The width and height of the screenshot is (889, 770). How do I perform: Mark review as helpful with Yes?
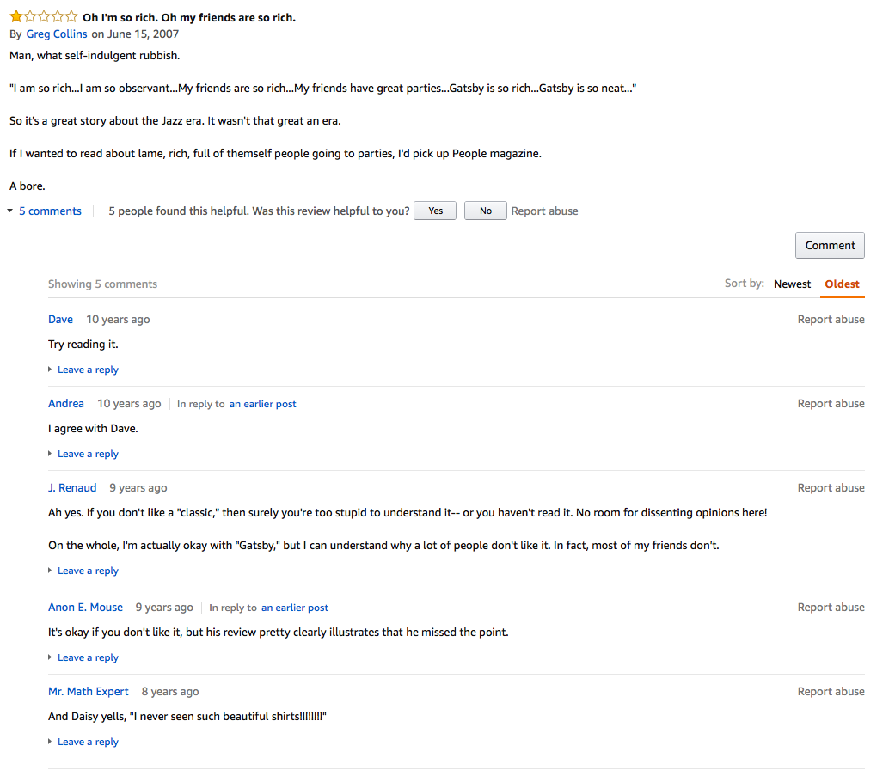[x=435, y=211]
